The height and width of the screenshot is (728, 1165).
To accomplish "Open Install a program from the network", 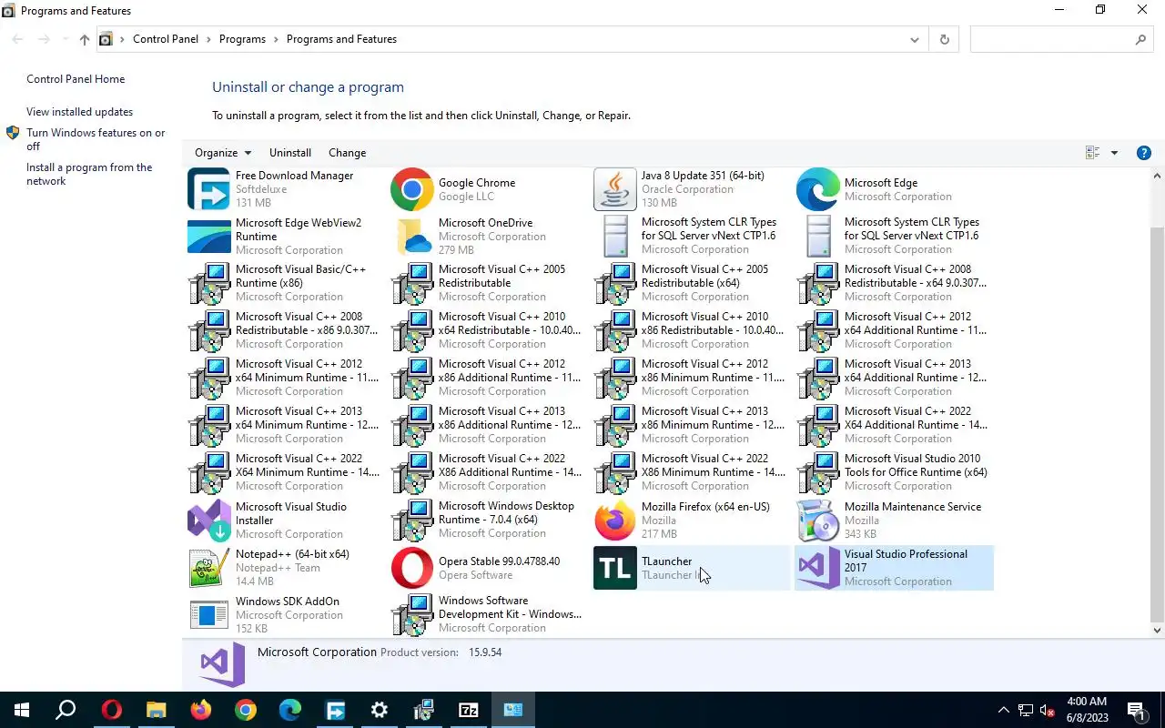I will tap(89, 174).
